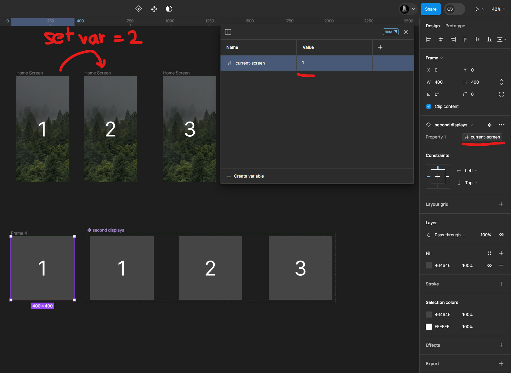Image resolution: width=511 pixels, height=373 pixels.
Task: Click the Y position field
Action: pyautogui.click(x=478, y=70)
